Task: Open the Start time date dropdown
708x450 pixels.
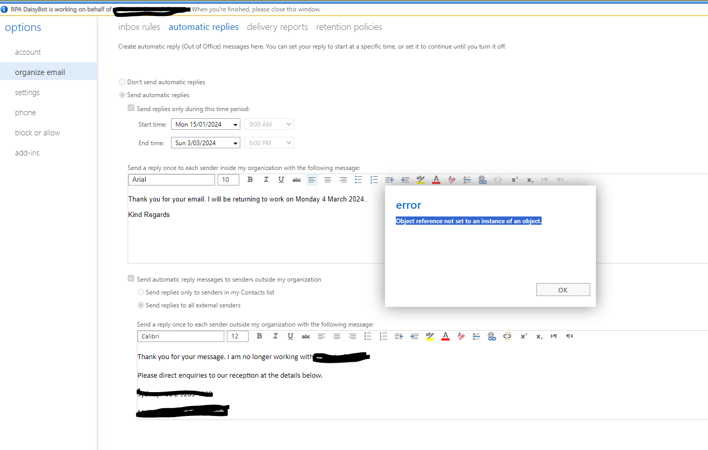Action: coord(235,124)
